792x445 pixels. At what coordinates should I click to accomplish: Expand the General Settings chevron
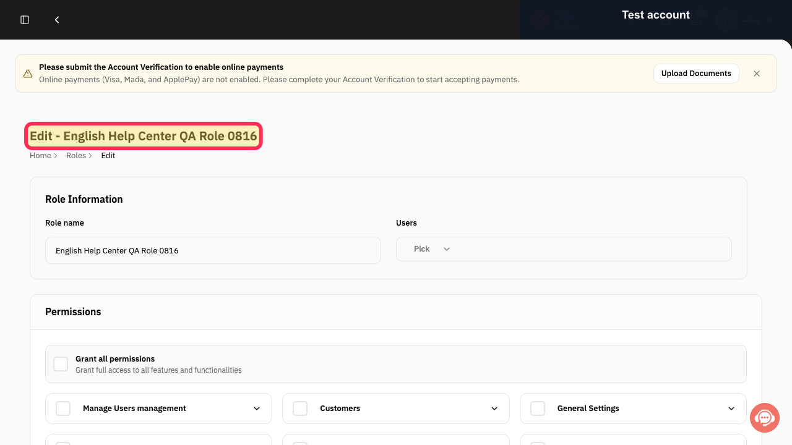pos(731,409)
